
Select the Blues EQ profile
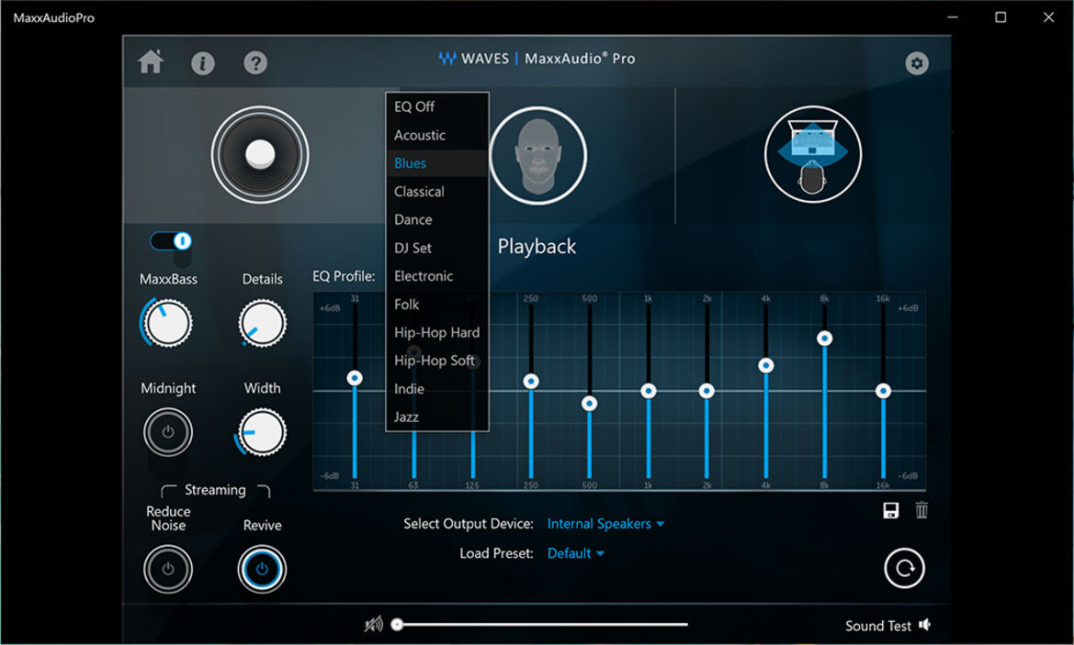(x=437, y=163)
